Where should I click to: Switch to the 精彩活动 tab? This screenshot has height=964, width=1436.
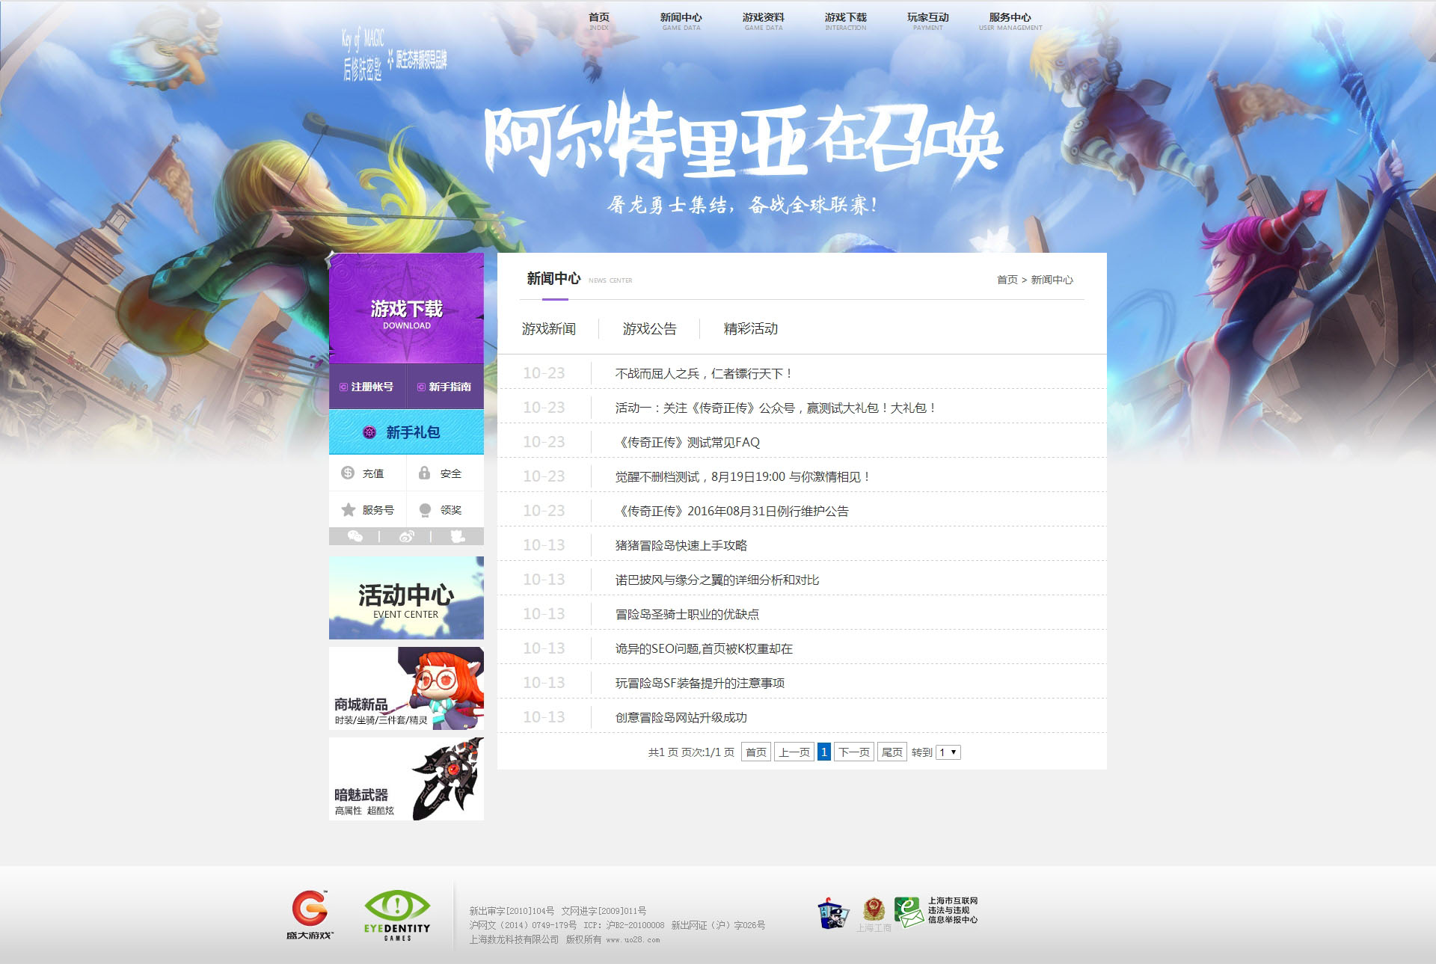tap(750, 329)
